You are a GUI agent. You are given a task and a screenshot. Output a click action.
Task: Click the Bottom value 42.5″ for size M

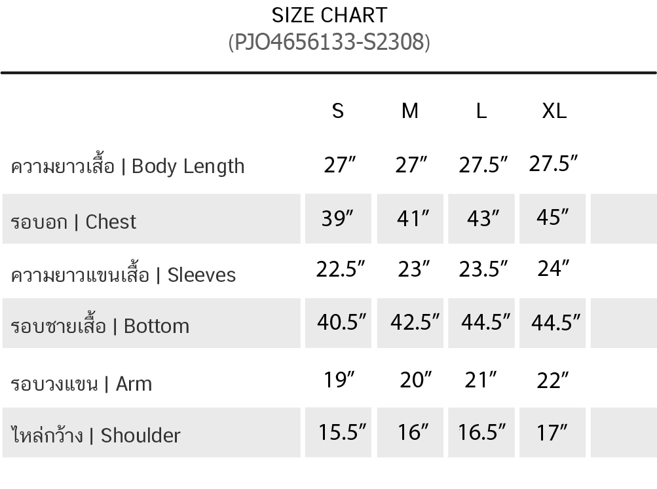click(x=415, y=322)
